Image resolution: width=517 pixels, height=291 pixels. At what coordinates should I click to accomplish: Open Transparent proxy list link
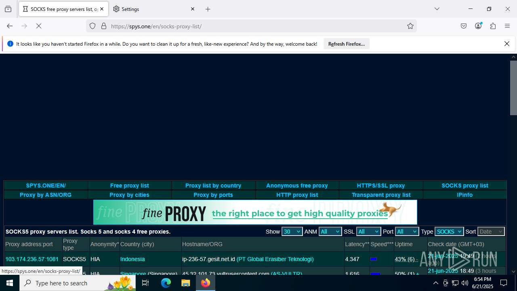coord(381,195)
